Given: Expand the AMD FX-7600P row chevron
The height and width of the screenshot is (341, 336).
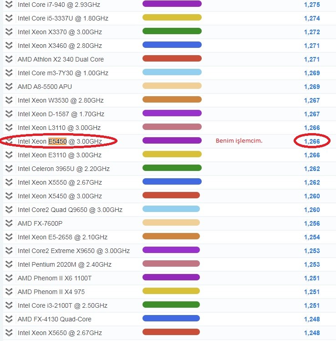Looking at the screenshot, I should click(9, 223).
